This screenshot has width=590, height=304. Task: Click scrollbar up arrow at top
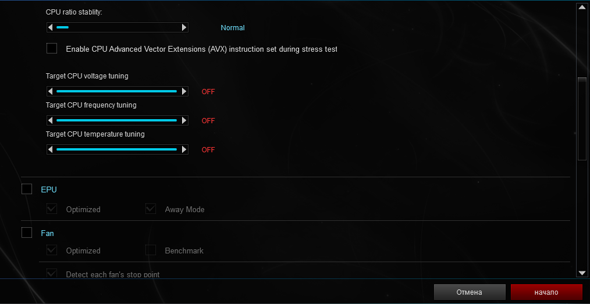point(581,8)
